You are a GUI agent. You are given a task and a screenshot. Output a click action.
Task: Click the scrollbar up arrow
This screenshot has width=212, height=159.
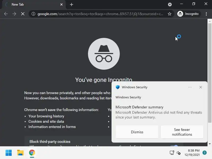pos(210,21)
